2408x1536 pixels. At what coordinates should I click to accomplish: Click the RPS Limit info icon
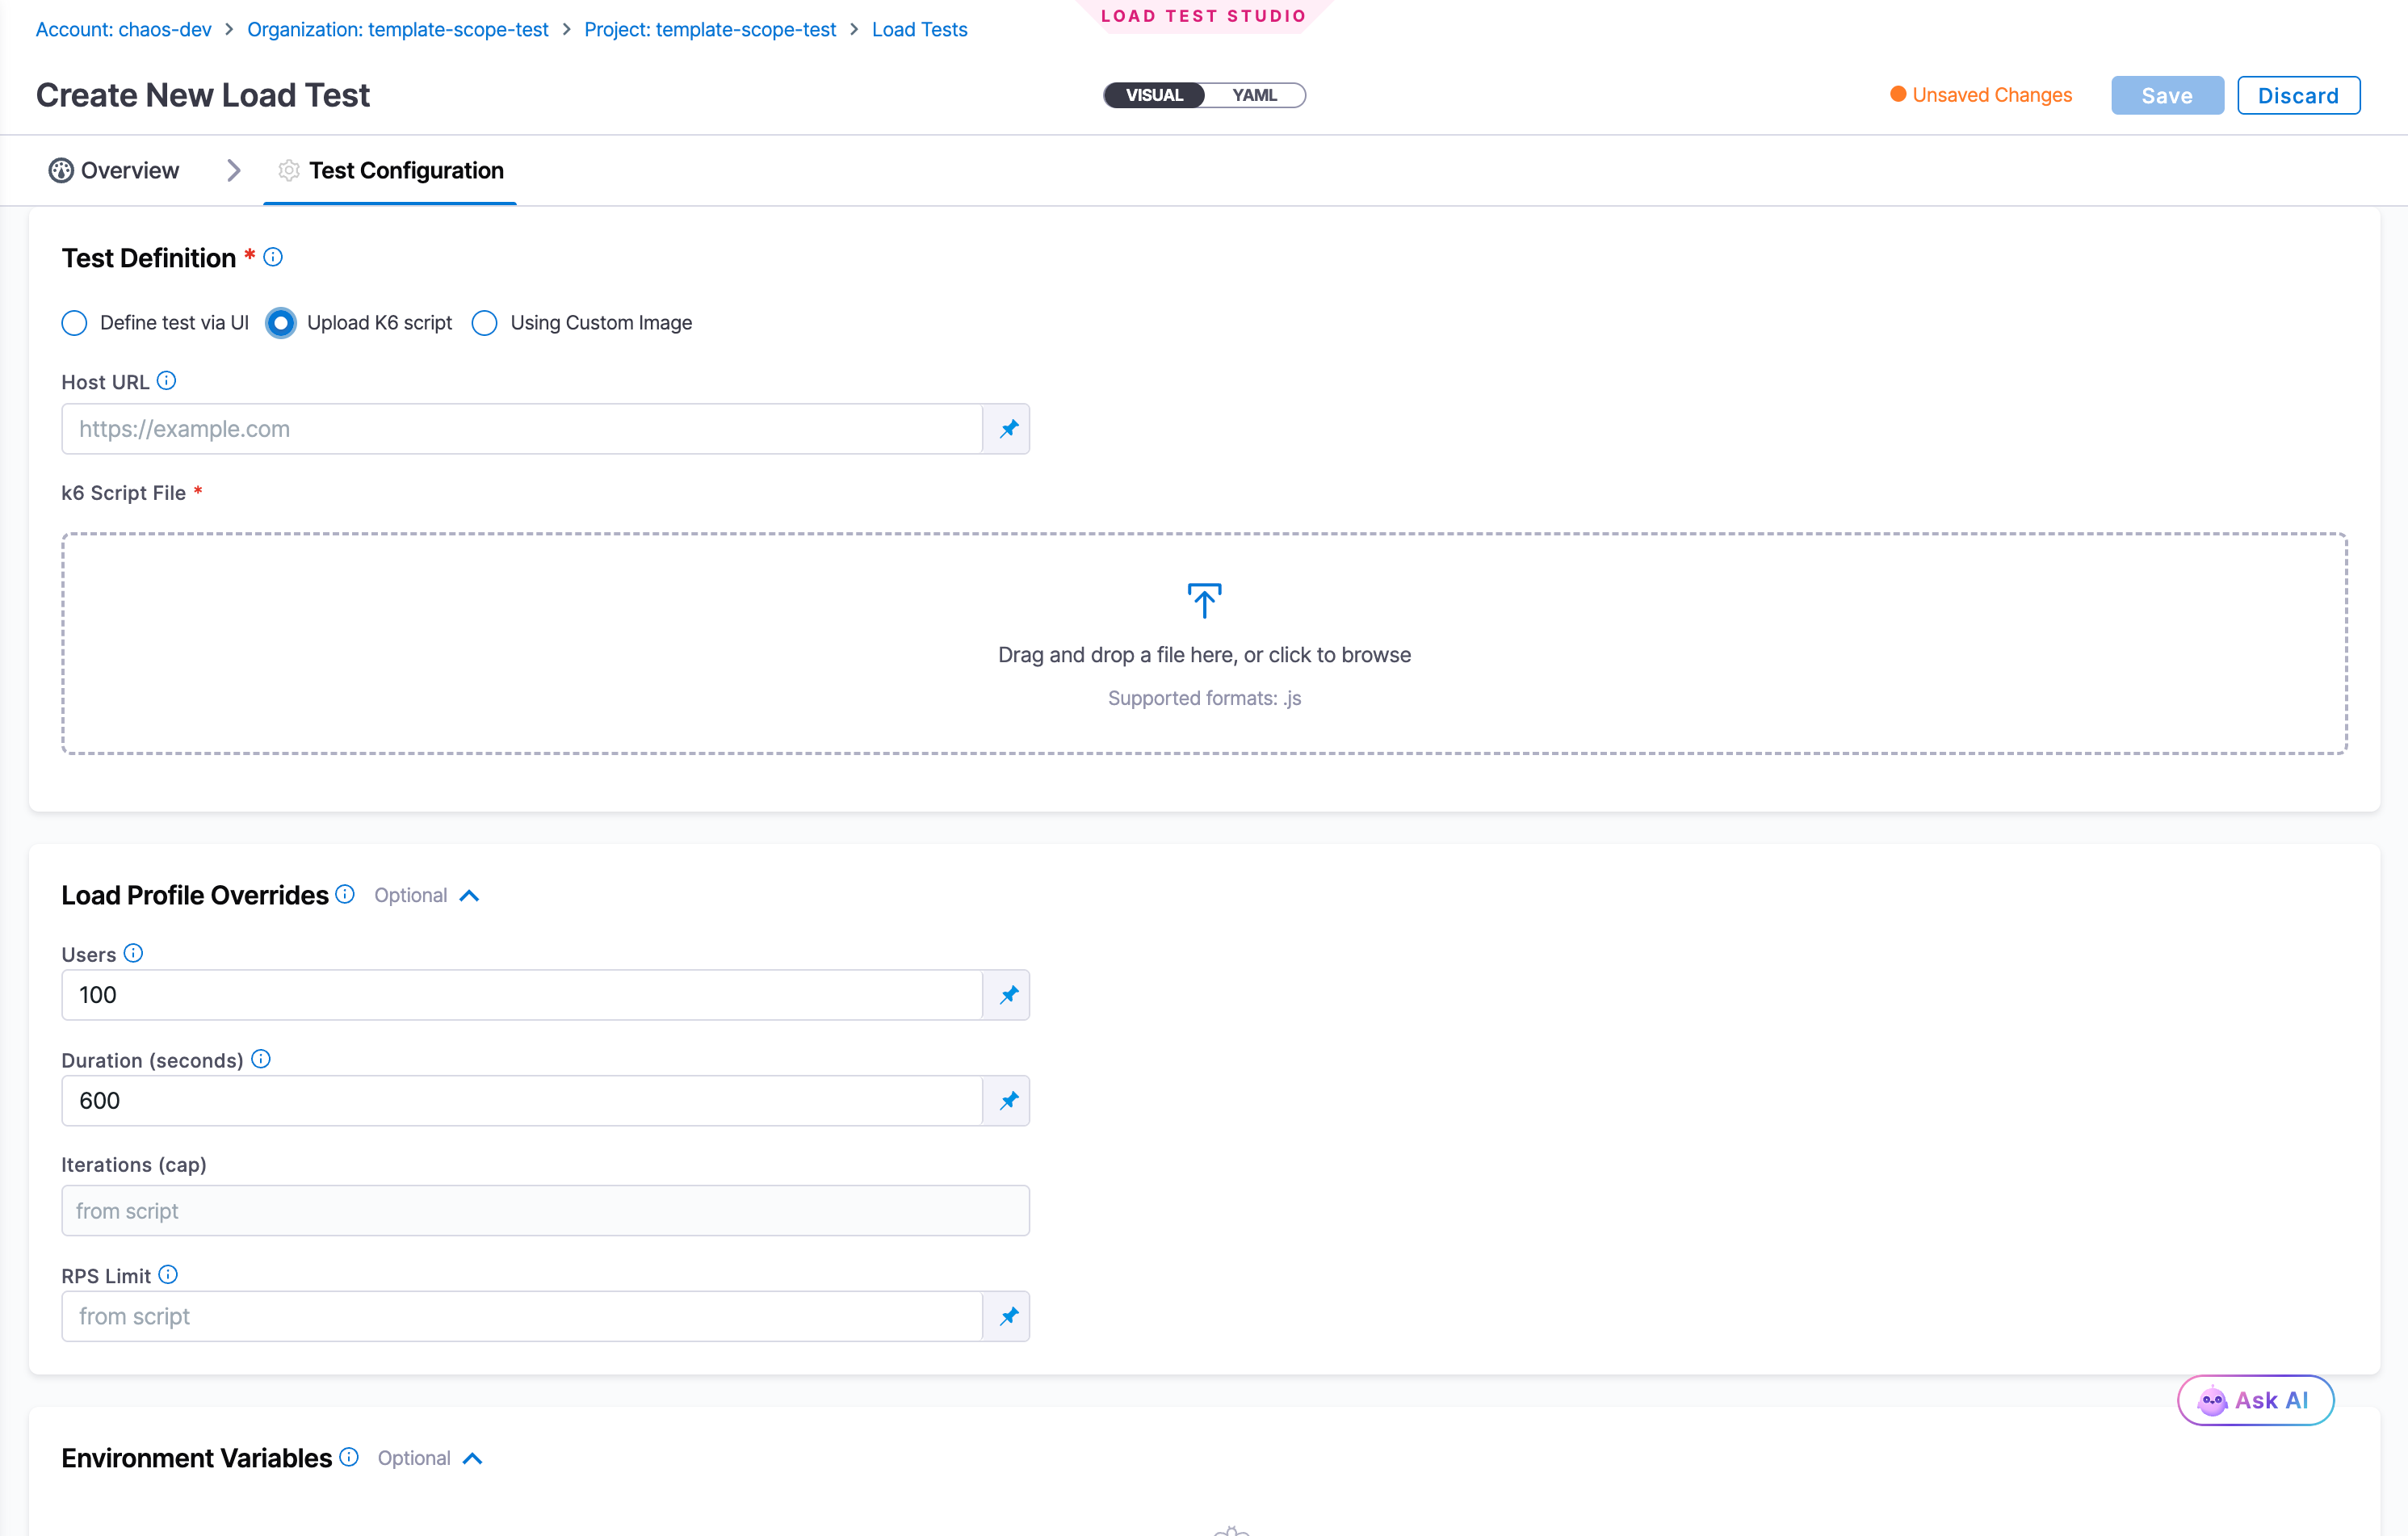click(x=168, y=1275)
